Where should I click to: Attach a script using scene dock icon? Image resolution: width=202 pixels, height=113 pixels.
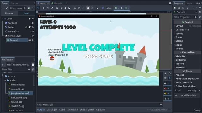click(x=29, y=8)
